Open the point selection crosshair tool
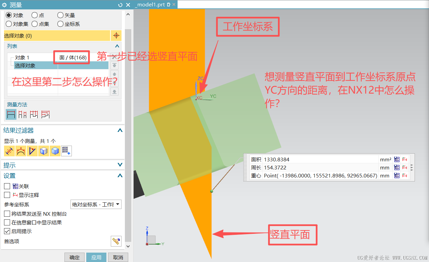 click(x=116, y=36)
